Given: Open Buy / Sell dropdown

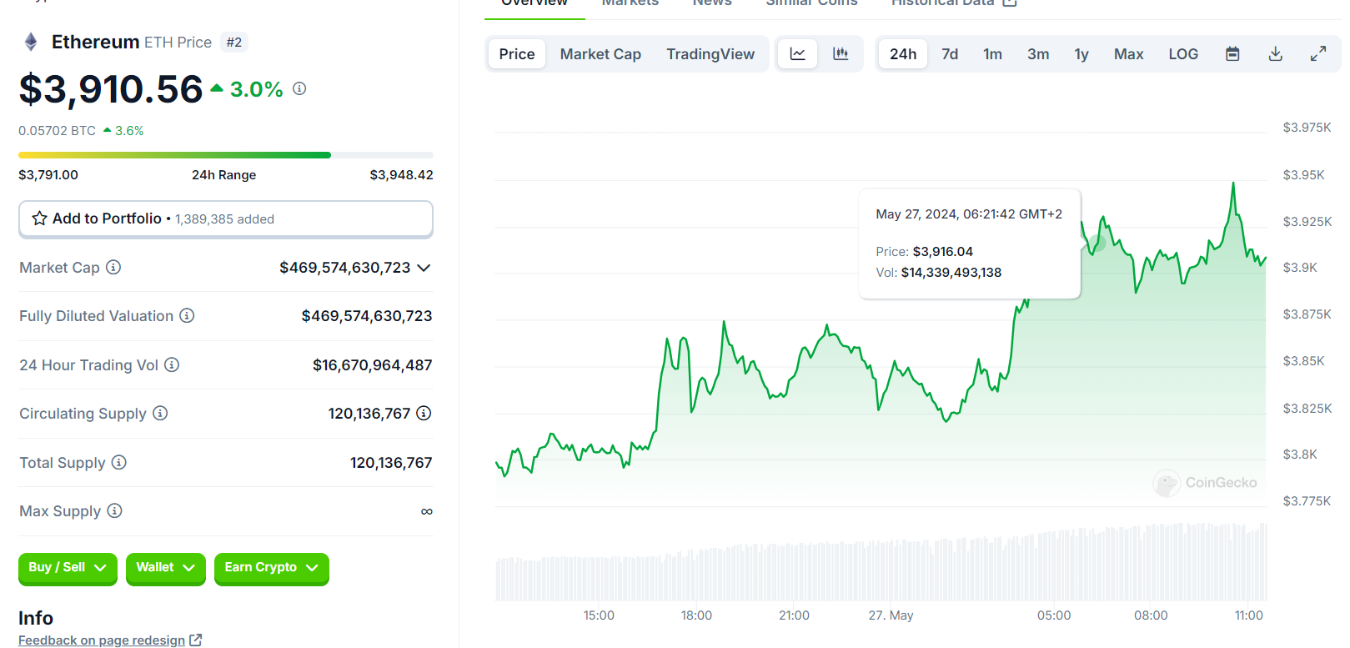Looking at the screenshot, I should click(68, 568).
